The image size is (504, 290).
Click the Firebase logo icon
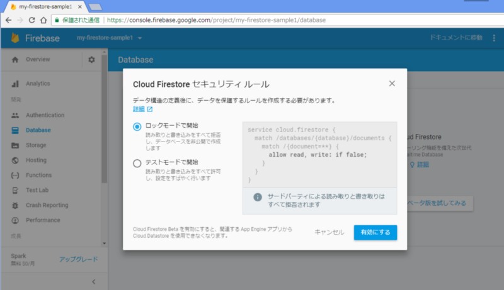coord(15,38)
